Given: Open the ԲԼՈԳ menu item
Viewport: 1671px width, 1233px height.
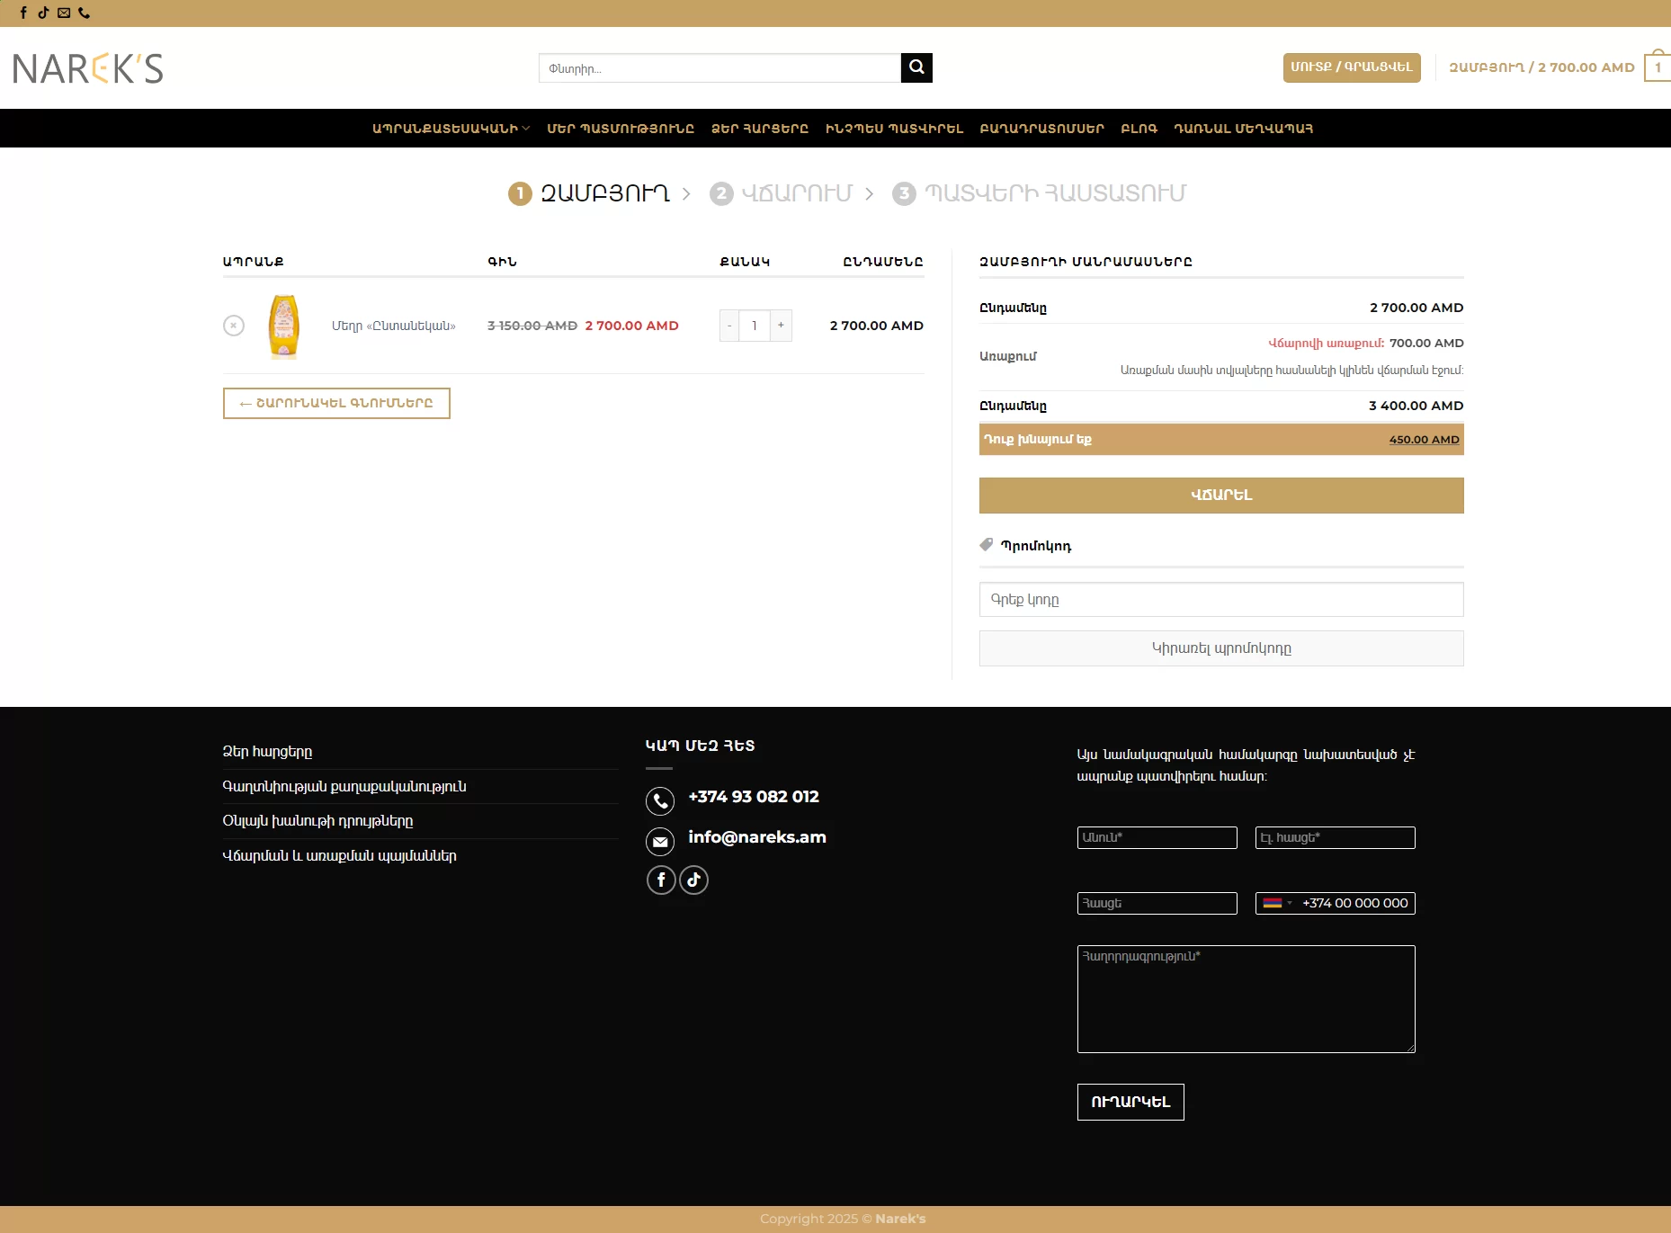Looking at the screenshot, I should (1139, 129).
